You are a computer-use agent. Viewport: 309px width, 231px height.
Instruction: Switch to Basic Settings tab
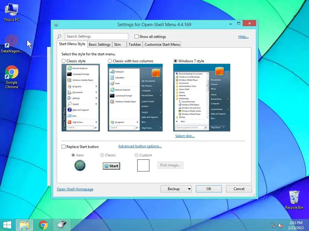click(100, 45)
